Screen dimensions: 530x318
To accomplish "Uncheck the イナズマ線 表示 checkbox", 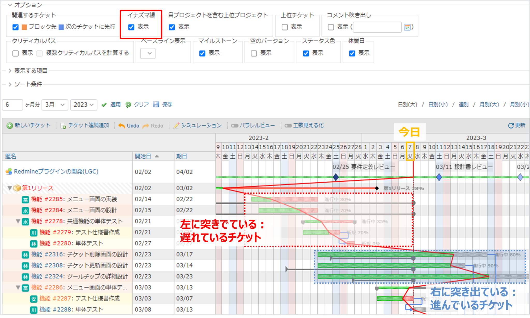I will click(x=131, y=27).
